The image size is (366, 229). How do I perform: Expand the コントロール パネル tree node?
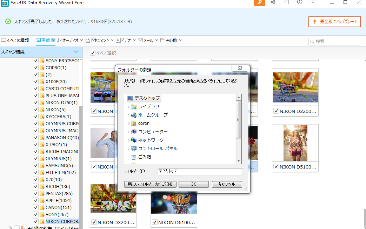point(128,149)
